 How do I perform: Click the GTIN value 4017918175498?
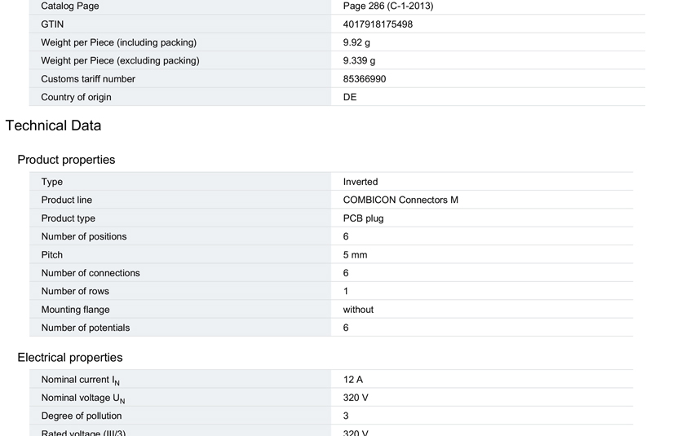pos(378,24)
